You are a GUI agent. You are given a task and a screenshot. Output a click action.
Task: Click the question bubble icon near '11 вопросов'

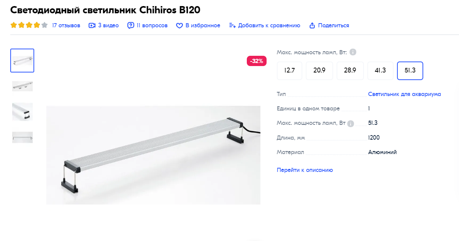click(131, 25)
